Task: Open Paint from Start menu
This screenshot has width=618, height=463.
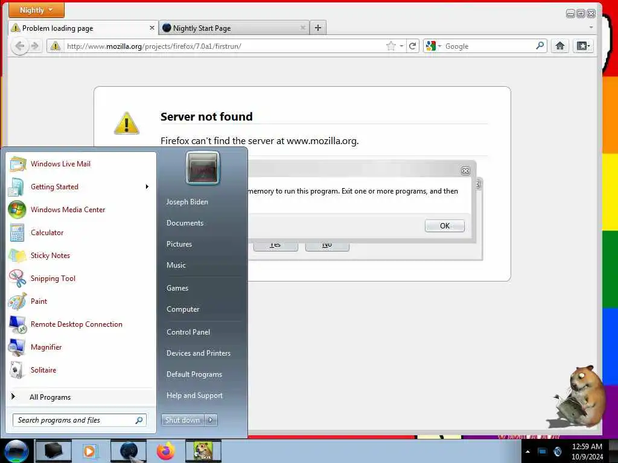Action: coord(81,301)
